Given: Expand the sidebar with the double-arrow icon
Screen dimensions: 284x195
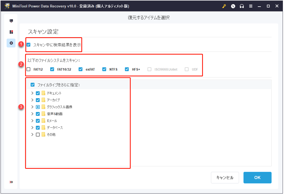Looking at the screenshot, I should (11, 182).
